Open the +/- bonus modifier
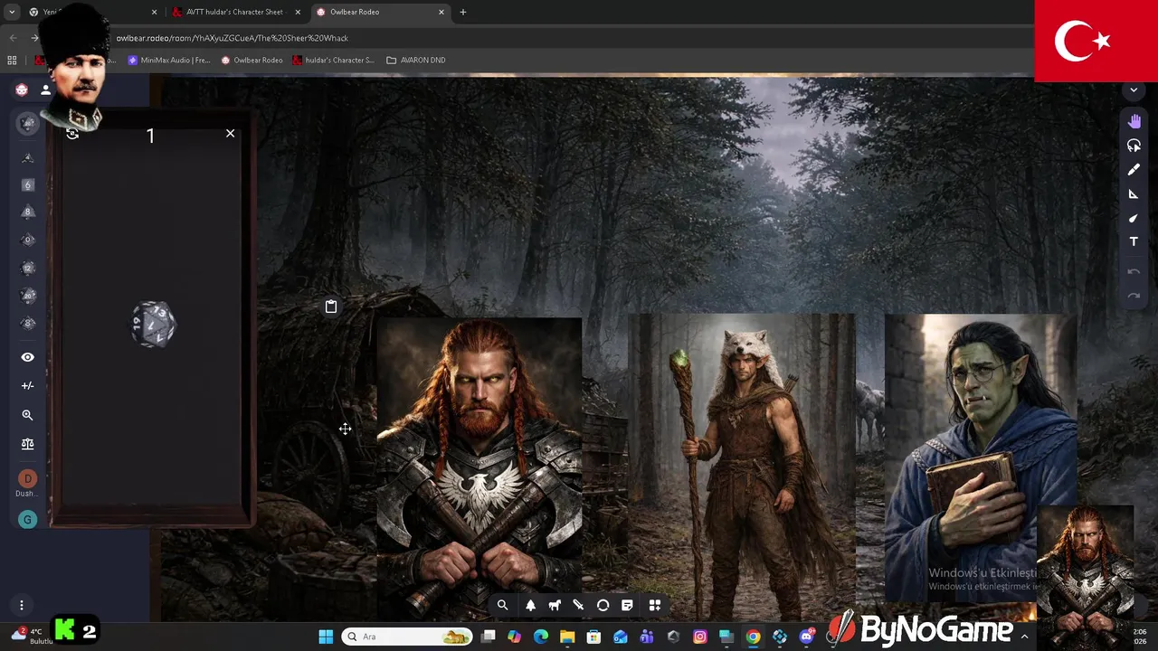The width and height of the screenshot is (1158, 651). [27, 386]
